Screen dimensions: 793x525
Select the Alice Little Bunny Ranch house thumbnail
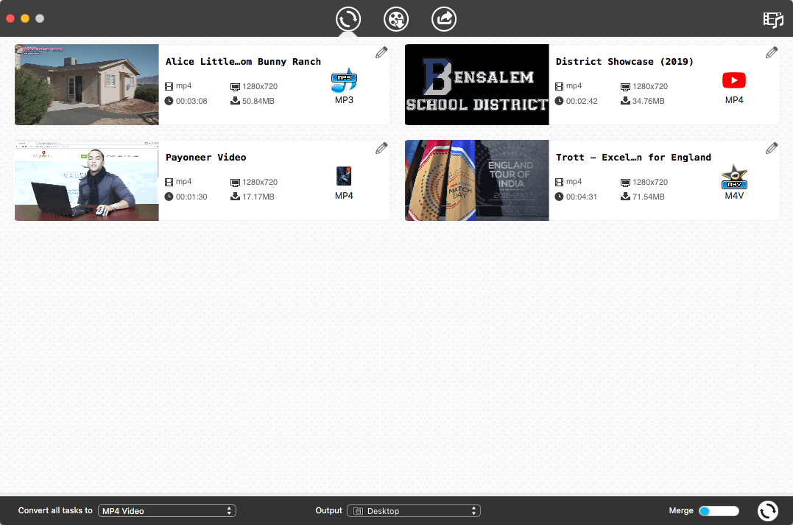tap(87, 85)
